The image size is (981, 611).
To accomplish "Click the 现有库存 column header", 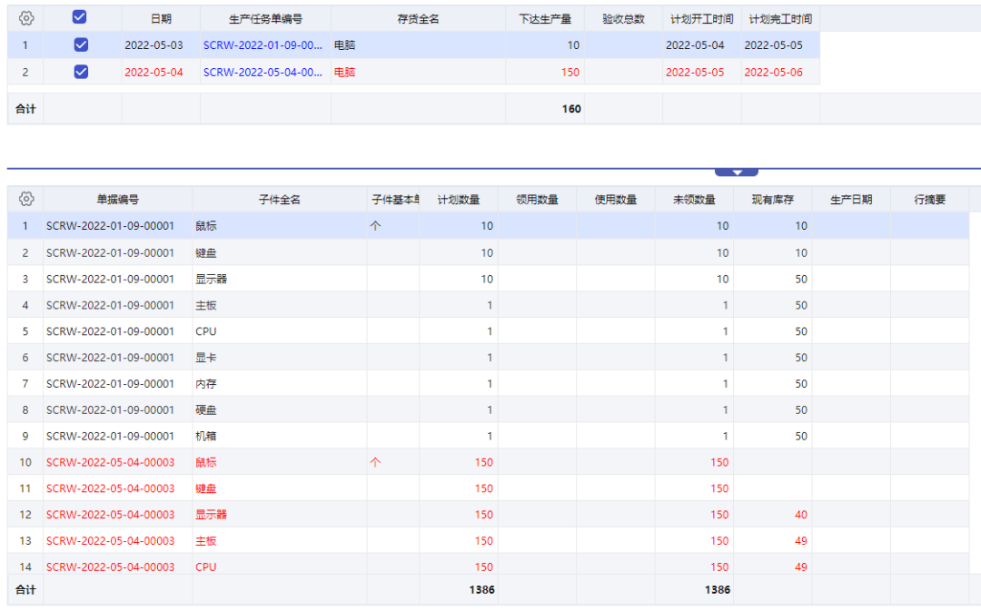I will pos(773,200).
